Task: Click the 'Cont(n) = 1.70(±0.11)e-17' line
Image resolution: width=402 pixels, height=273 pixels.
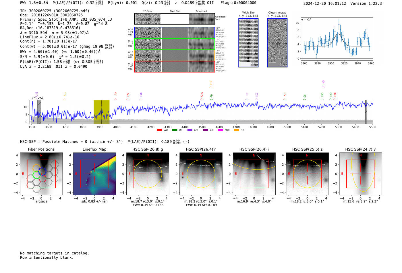Action: 49,41
